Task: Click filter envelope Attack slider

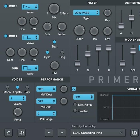Action: [77, 63]
